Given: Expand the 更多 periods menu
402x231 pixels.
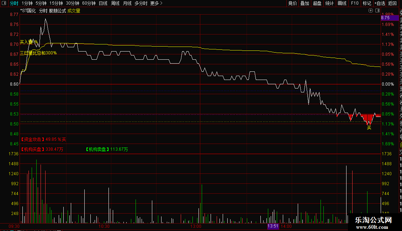Looking at the screenshot, I should click(157, 3).
